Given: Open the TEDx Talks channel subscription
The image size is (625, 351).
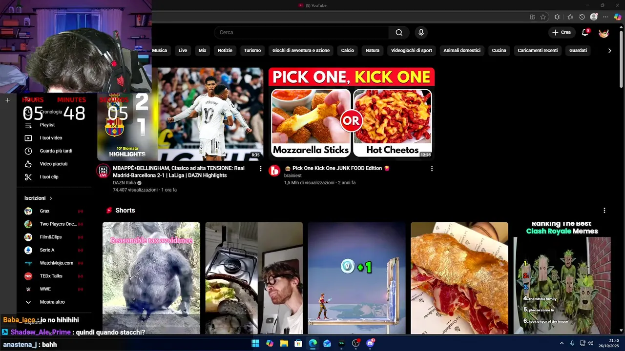Looking at the screenshot, I should pos(54,276).
